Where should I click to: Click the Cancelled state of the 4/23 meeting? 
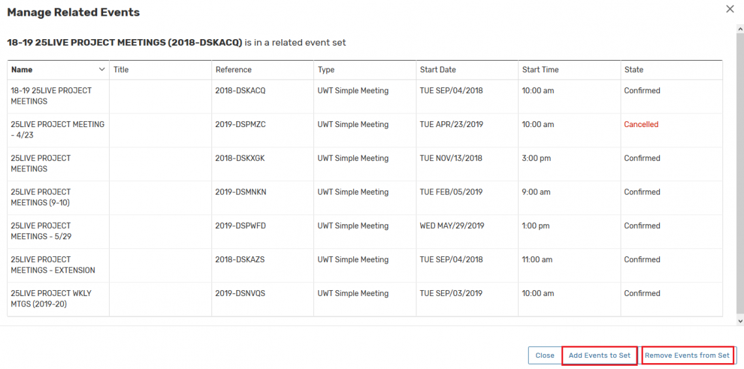tap(641, 125)
